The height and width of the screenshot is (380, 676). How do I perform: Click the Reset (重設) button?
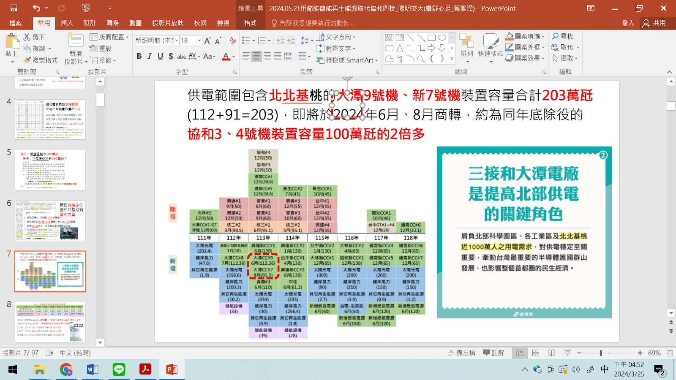click(101, 49)
